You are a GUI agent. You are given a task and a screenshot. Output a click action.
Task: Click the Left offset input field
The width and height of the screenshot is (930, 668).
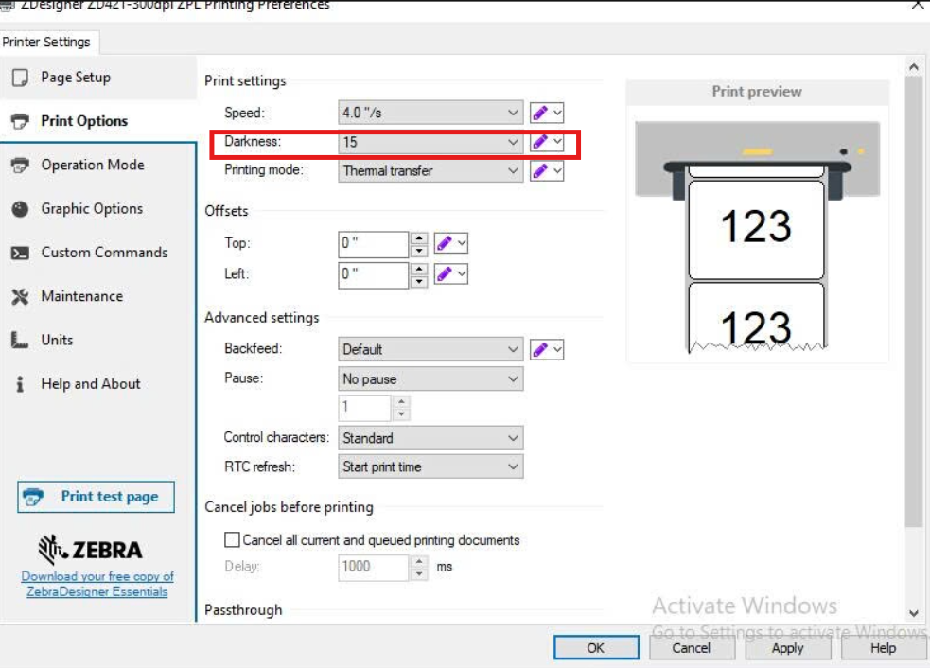[373, 274]
